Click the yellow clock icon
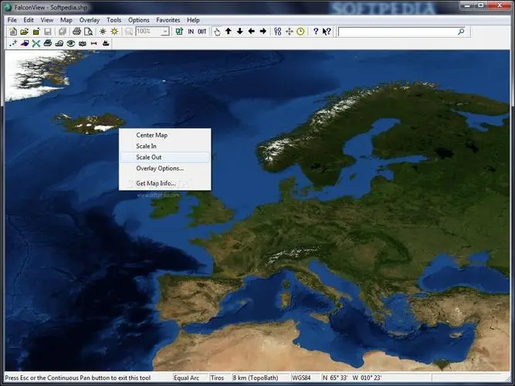The width and height of the screenshot is (515, 386). pos(300,32)
